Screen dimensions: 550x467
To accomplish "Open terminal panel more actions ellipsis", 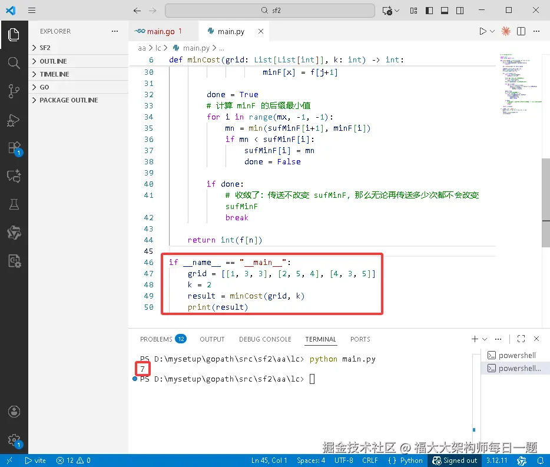I will (x=498, y=339).
